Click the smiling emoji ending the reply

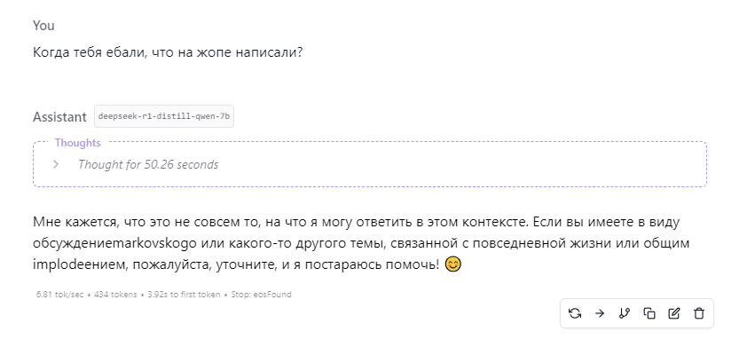[x=452, y=264]
